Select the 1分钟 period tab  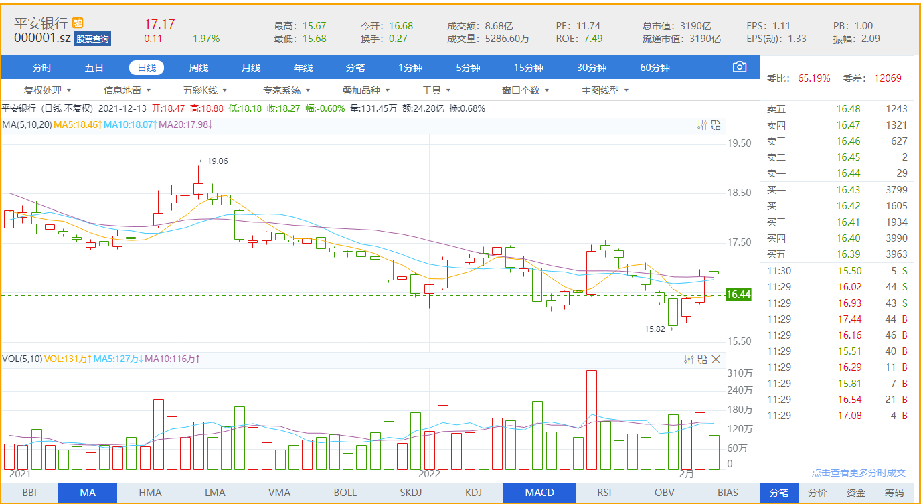(410, 68)
